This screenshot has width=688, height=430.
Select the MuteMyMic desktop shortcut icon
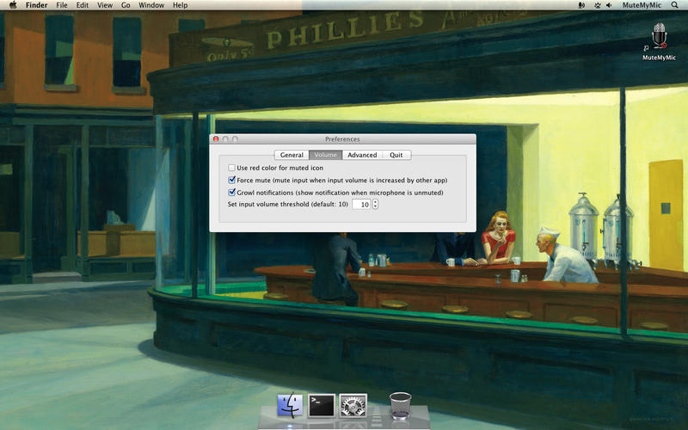(659, 41)
